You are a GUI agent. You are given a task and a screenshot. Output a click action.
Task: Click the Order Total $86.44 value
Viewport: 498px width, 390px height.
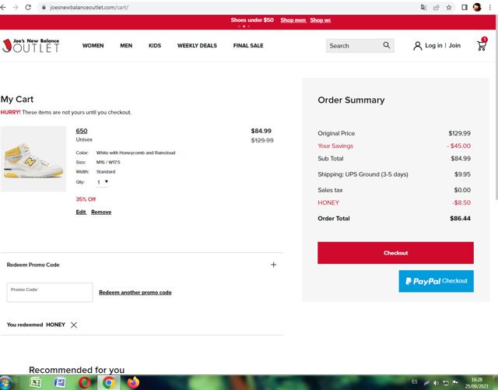tap(460, 219)
